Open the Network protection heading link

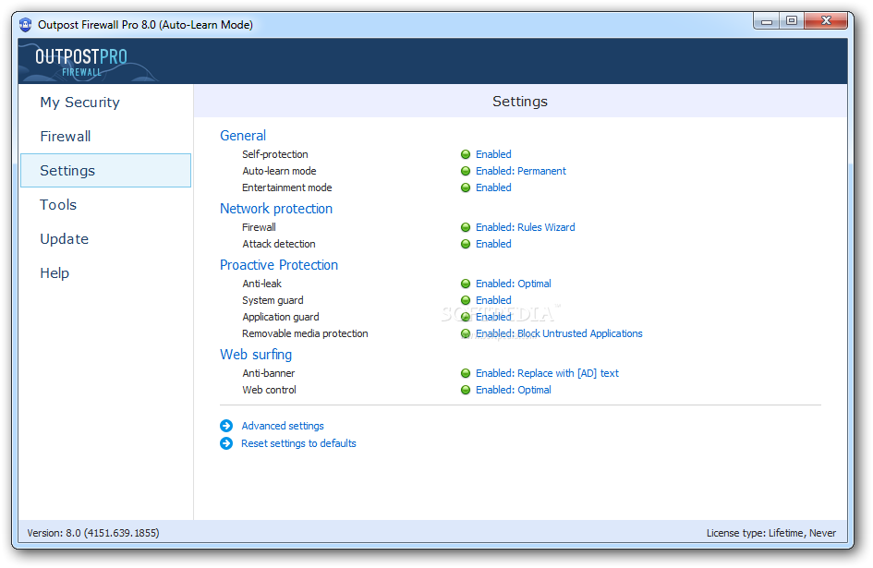[276, 209]
